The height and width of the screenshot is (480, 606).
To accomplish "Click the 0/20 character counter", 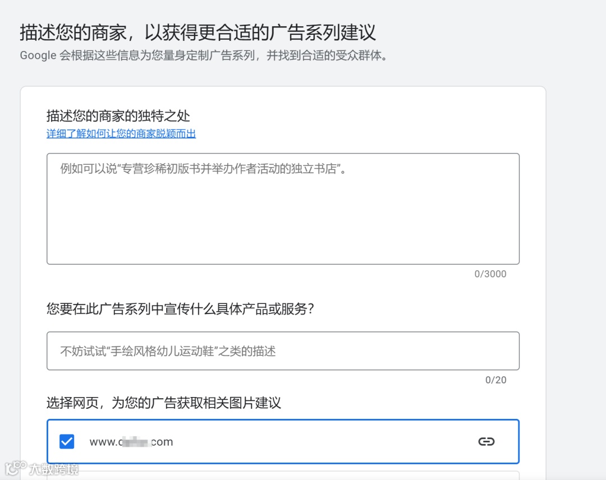I will [x=495, y=380].
